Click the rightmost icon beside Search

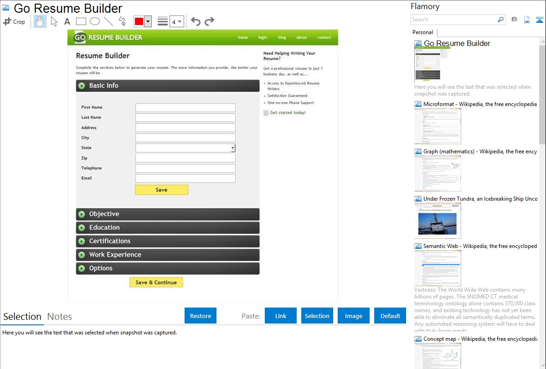coord(539,20)
